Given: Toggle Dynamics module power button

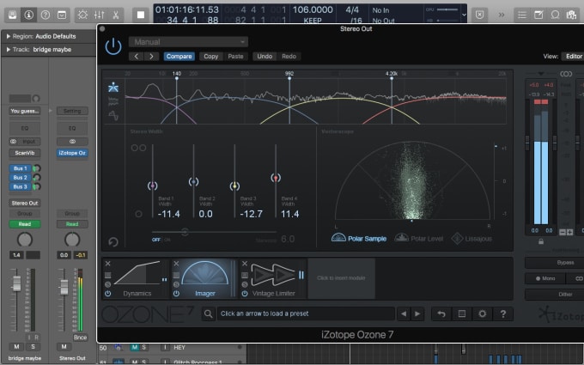Looking at the screenshot, I should (x=107, y=294).
